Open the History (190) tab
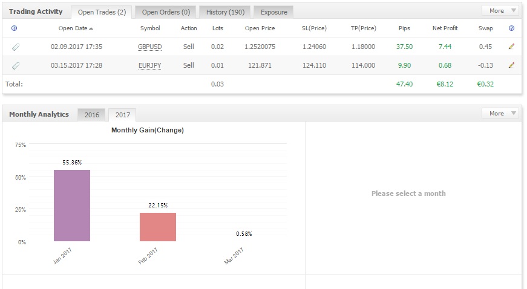This screenshot has height=289, width=527. [x=224, y=12]
